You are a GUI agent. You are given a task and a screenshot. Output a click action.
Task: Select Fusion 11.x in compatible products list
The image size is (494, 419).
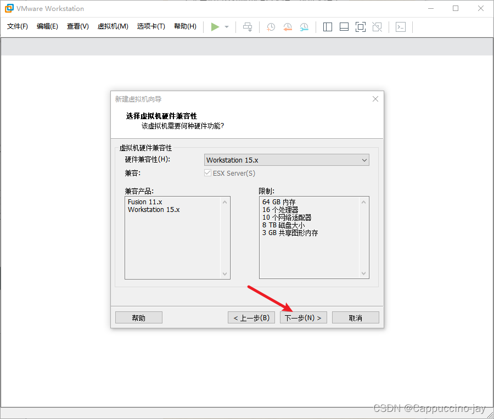coord(145,202)
